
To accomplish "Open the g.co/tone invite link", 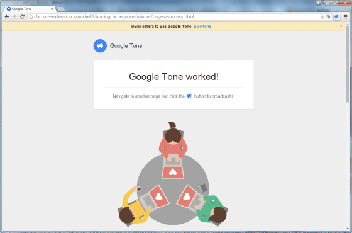I will pyautogui.click(x=202, y=26).
